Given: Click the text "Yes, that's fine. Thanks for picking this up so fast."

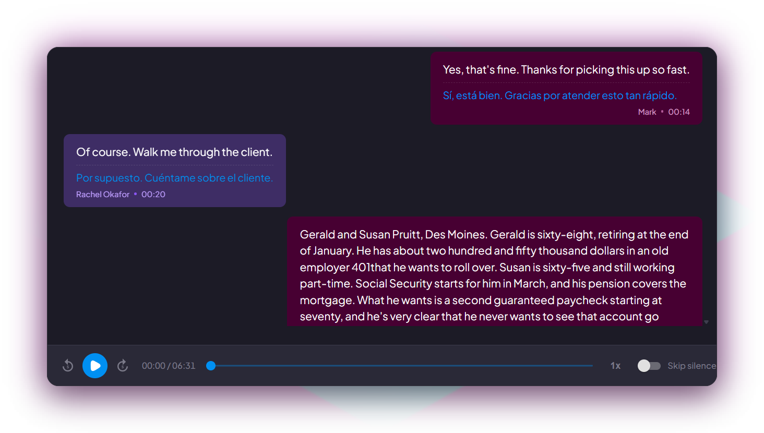Looking at the screenshot, I should 566,70.
